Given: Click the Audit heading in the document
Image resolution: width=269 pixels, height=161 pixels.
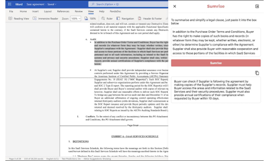Looking at the screenshot, I should click(93, 39).
